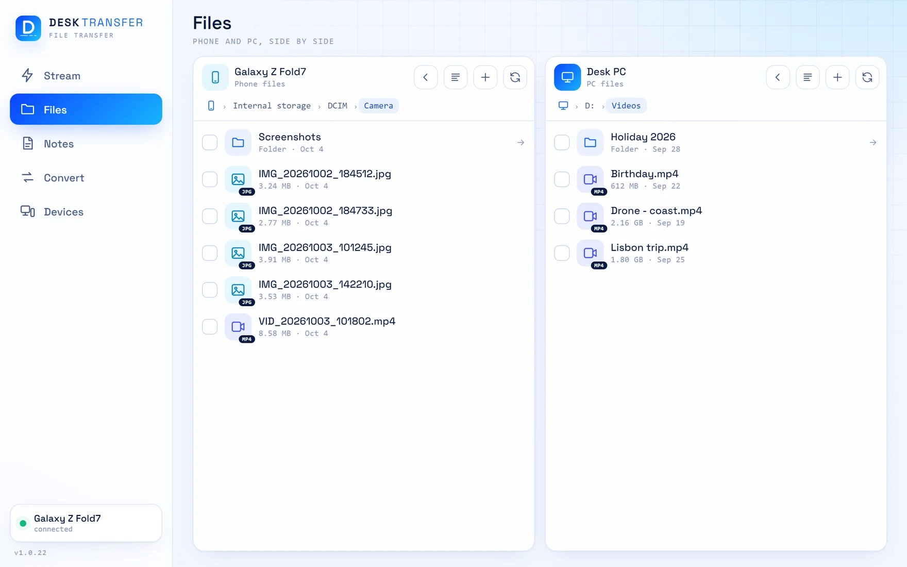This screenshot has width=907, height=567.
Task: Click the Screenshots folder icon
Action: tap(238, 143)
